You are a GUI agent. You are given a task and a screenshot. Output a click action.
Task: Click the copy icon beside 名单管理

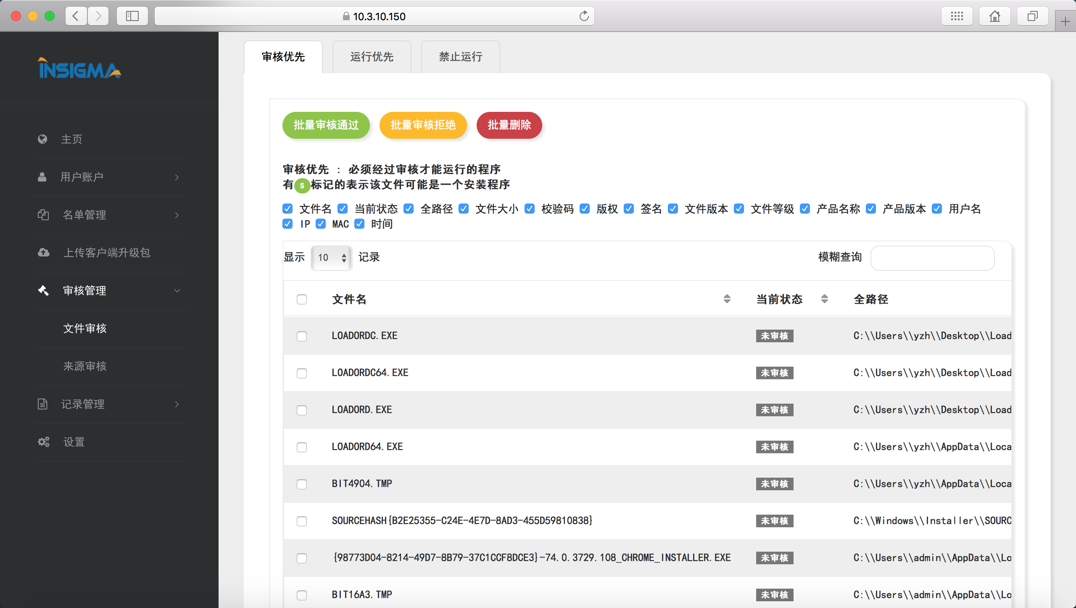[x=43, y=215]
